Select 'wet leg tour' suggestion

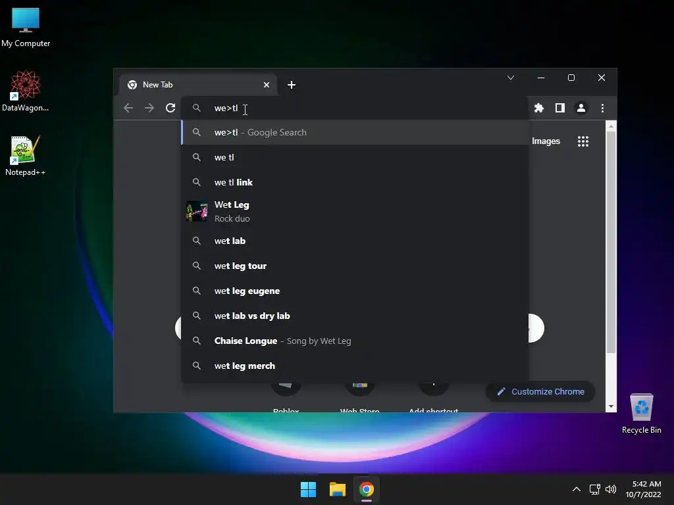[355, 266]
